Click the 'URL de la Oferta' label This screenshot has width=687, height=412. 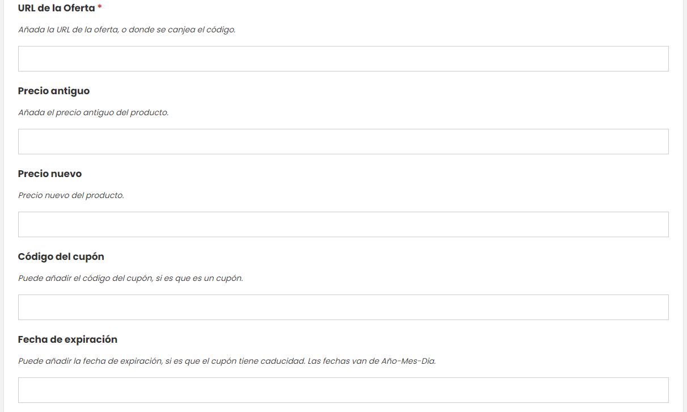pyautogui.click(x=56, y=9)
